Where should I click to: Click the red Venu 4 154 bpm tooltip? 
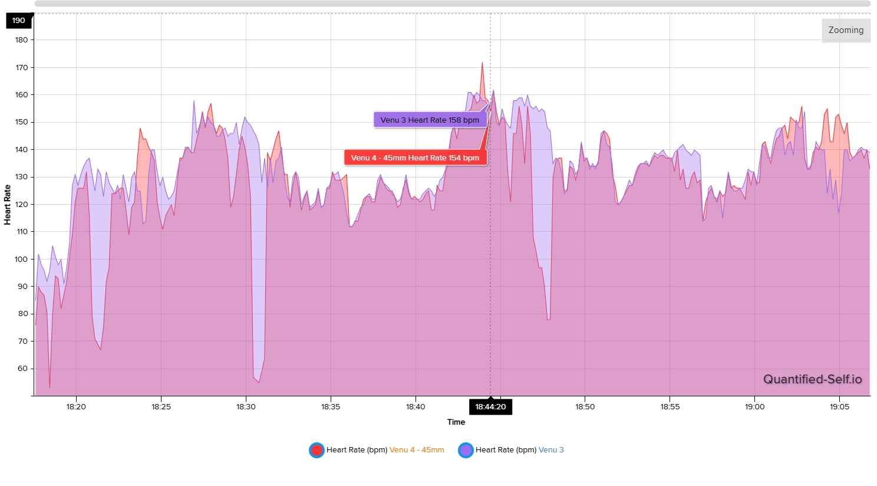coord(415,158)
